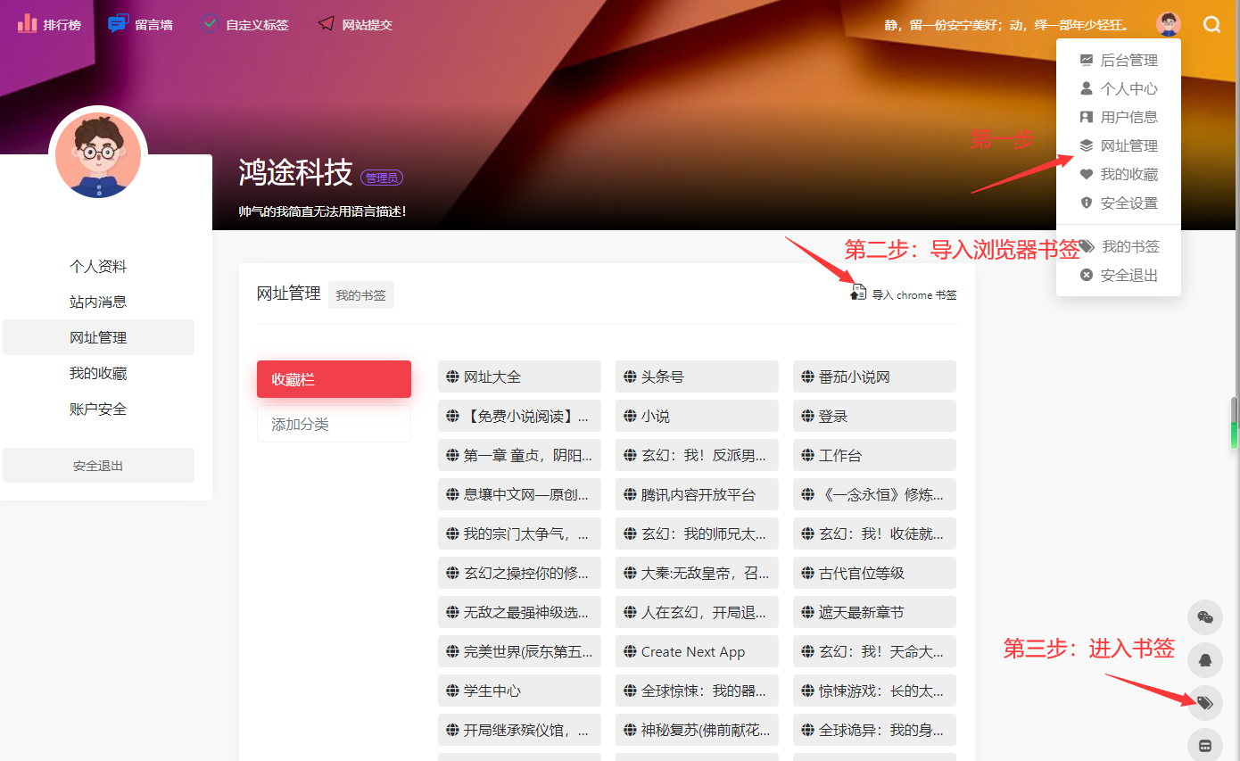The height and width of the screenshot is (761, 1240).
Task: Click the QQ floating icon
Action: tap(1204, 660)
